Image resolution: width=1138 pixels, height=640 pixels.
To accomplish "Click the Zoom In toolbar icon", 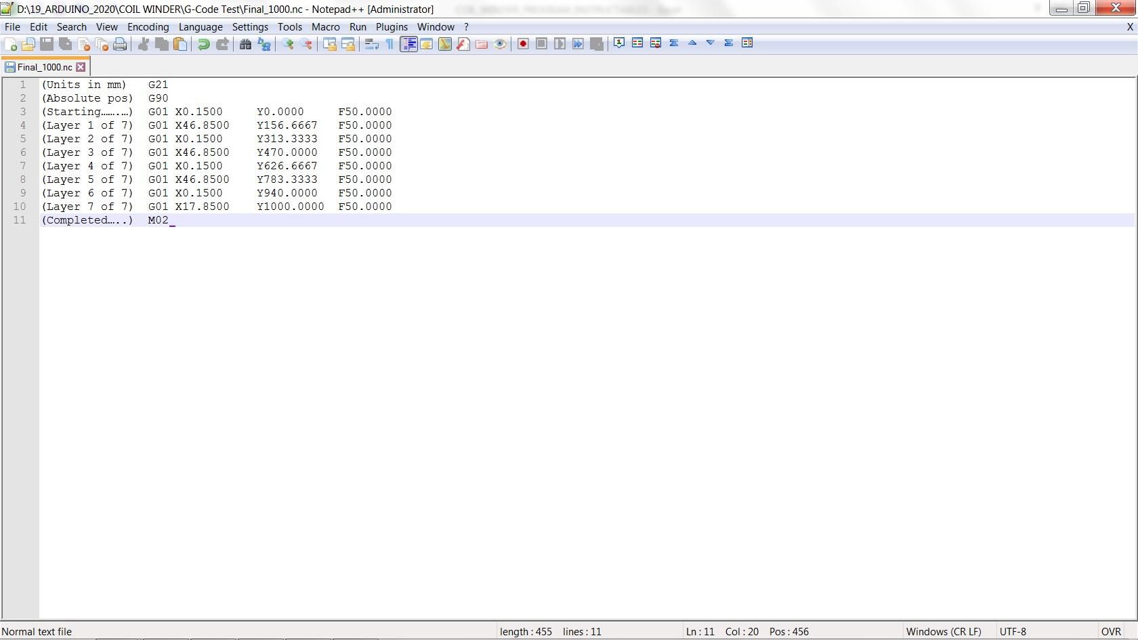I will (288, 44).
